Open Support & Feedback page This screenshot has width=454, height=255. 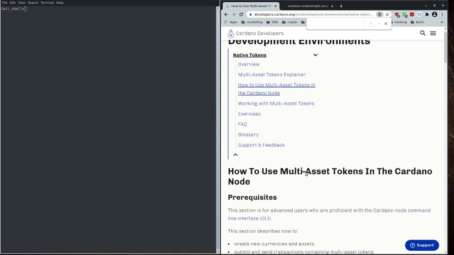point(261,145)
